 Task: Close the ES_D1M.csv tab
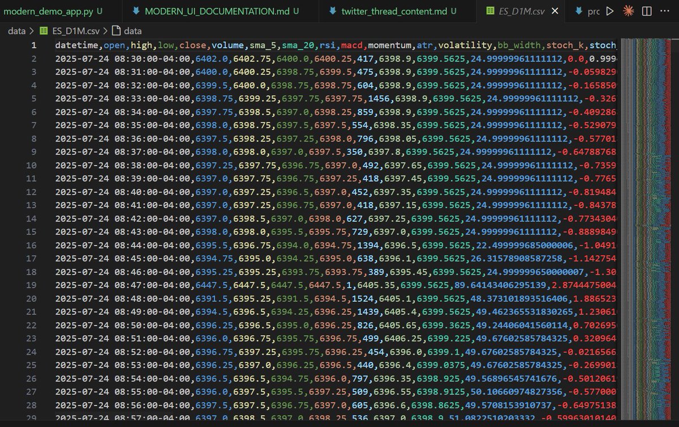pyautogui.click(x=555, y=11)
